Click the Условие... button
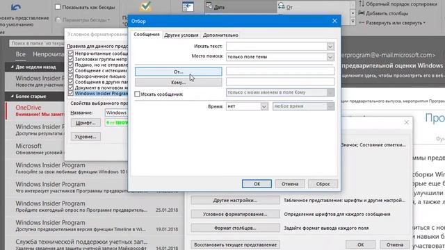This screenshot has height=250, width=445. (86, 137)
